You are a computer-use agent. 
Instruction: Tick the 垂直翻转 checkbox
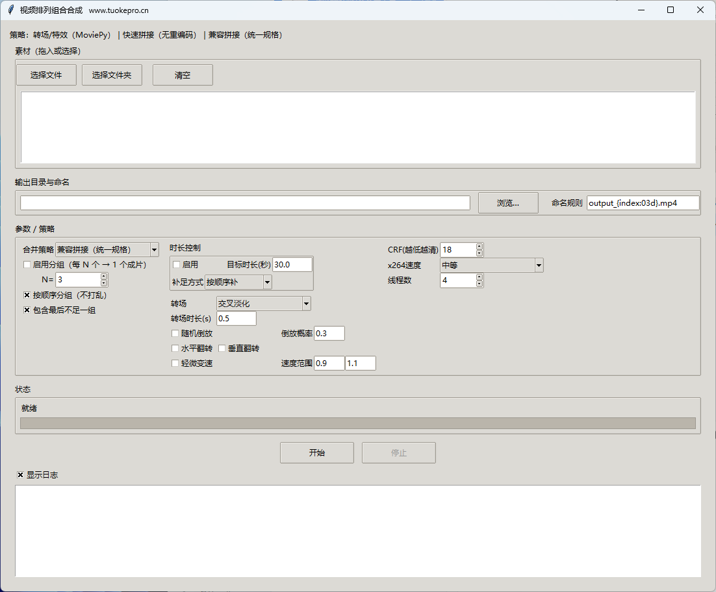coord(222,349)
